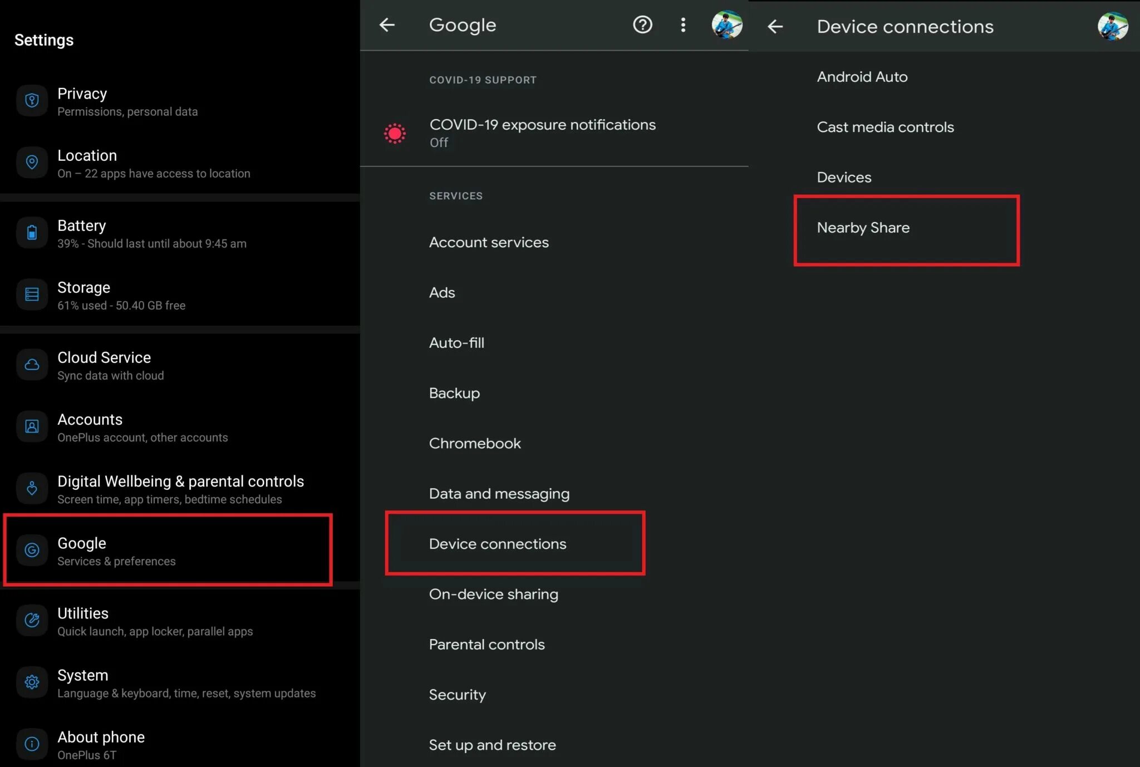
Task: Open the Backup option
Action: 454,393
